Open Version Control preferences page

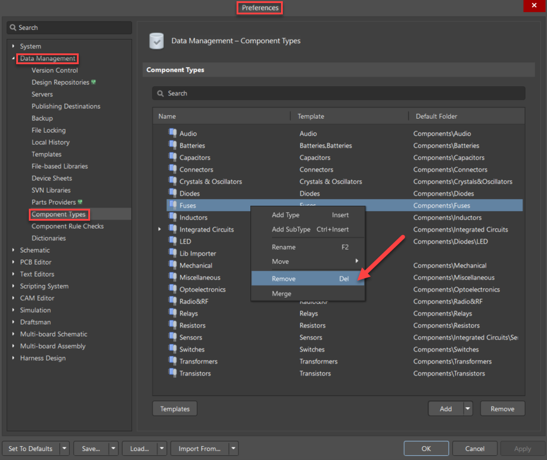(x=55, y=70)
